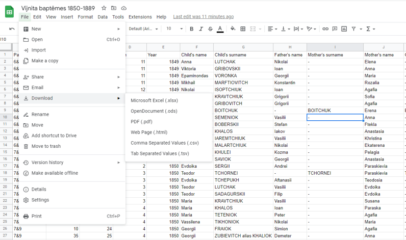Toggle Make available offline option
Image resolution: width=406 pixels, height=240 pixels.
point(55,173)
